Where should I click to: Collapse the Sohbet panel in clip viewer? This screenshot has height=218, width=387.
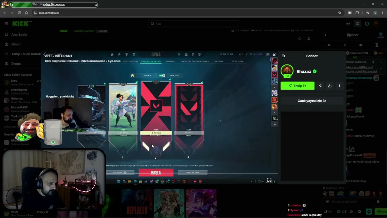[284, 56]
